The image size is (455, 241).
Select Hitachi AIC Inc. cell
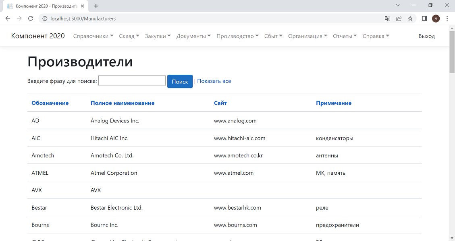(109, 138)
